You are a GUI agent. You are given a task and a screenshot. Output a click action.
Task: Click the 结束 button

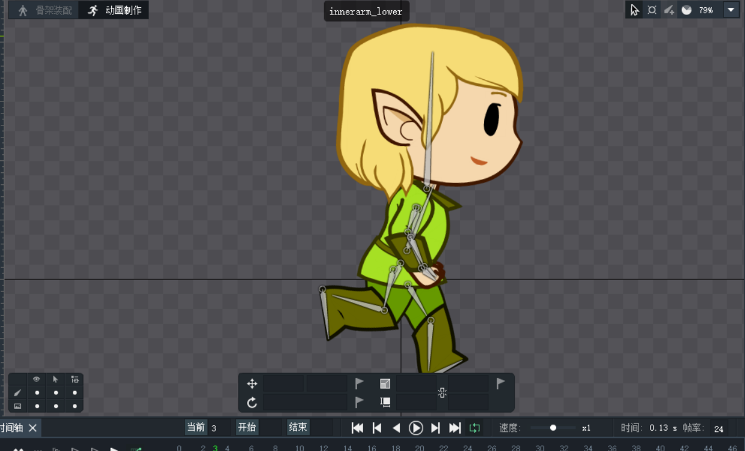tap(298, 428)
